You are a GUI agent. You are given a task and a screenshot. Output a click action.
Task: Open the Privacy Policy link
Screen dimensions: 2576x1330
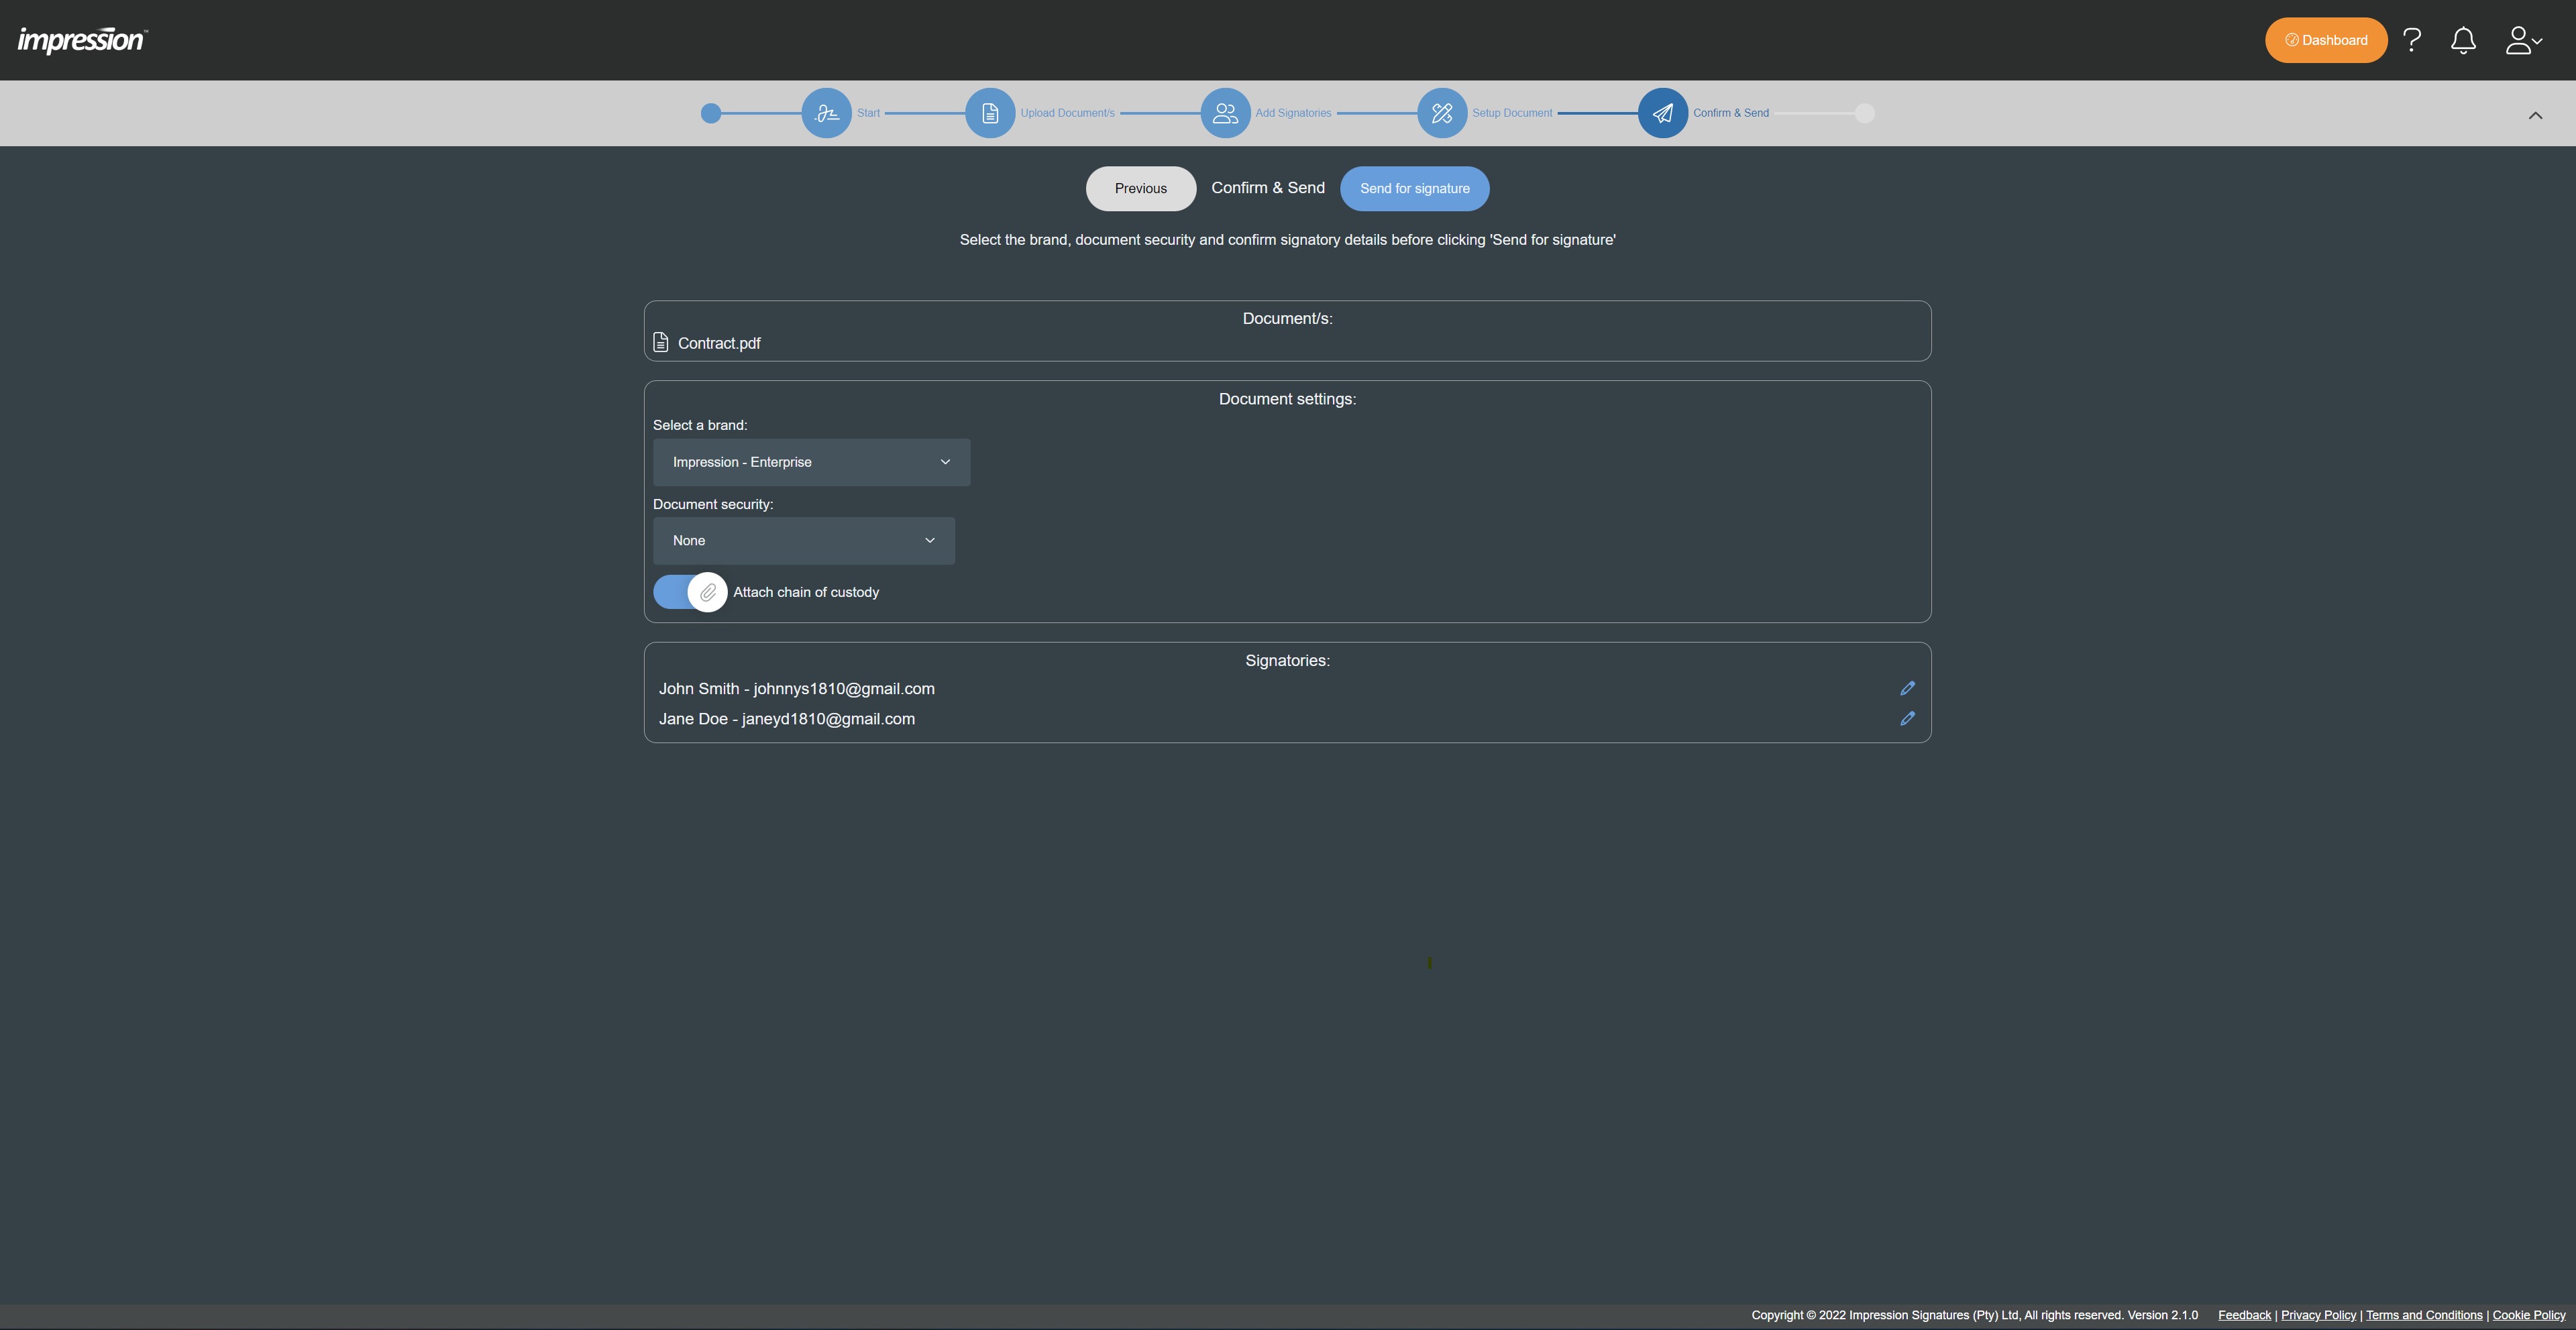[x=2318, y=1315]
